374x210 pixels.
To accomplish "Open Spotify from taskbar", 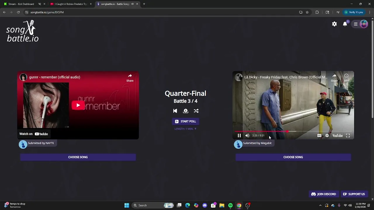I will click(x=230, y=205).
